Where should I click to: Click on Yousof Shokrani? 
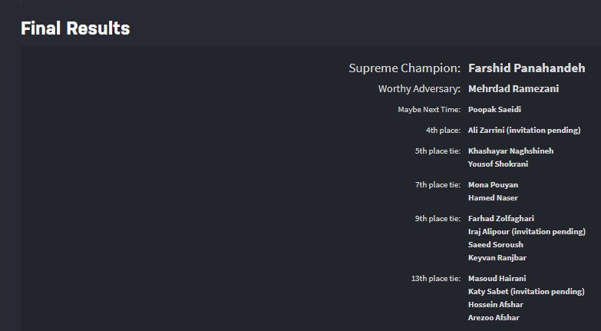pyautogui.click(x=498, y=164)
